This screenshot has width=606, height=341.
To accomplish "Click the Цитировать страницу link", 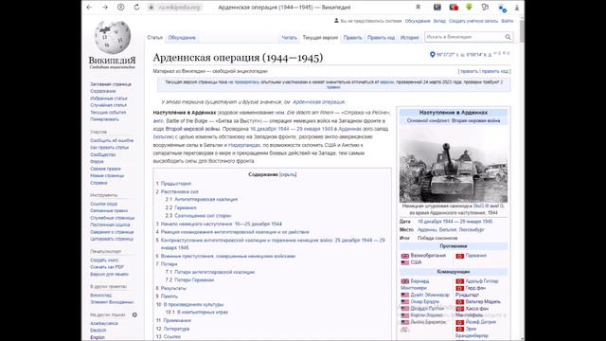I will coord(112,239).
